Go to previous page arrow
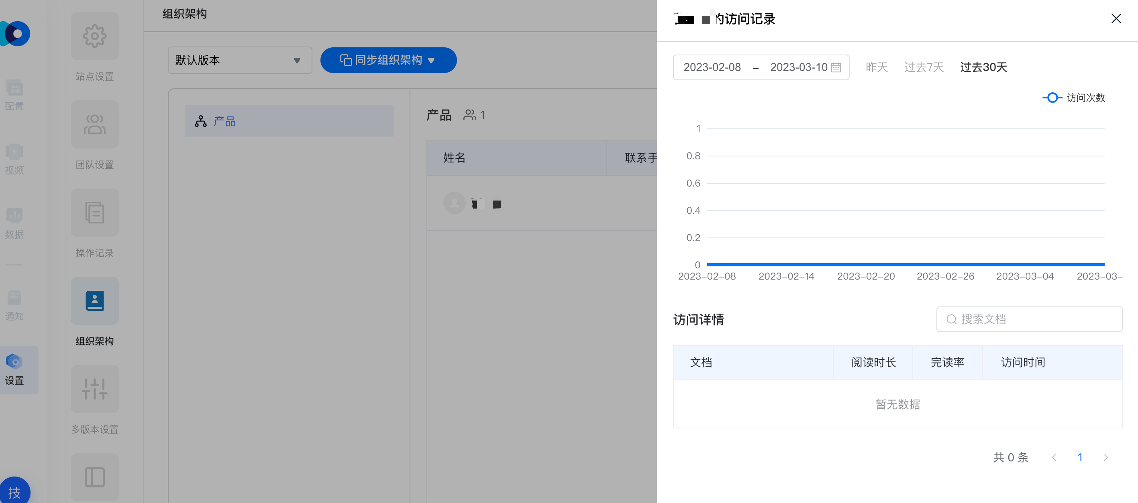 (1054, 457)
